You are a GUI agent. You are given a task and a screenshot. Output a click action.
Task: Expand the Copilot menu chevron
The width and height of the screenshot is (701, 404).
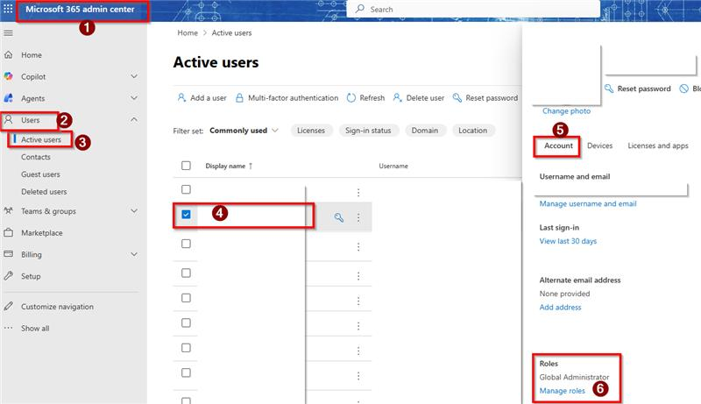[x=134, y=76]
